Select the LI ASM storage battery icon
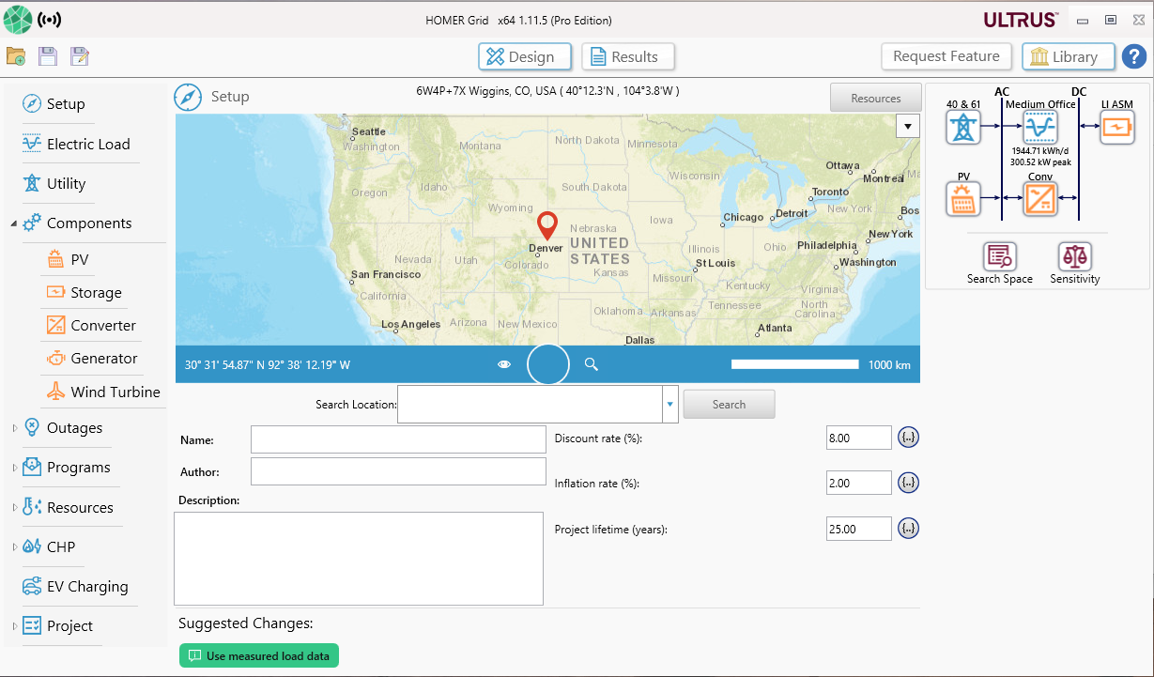Image resolution: width=1154 pixels, height=677 pixels. [1116, 127]
